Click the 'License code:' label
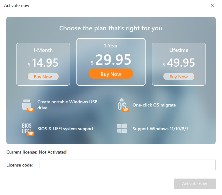The width and height of the screenshot is (222, 195). pyautogui.click(x=20, y=165)
